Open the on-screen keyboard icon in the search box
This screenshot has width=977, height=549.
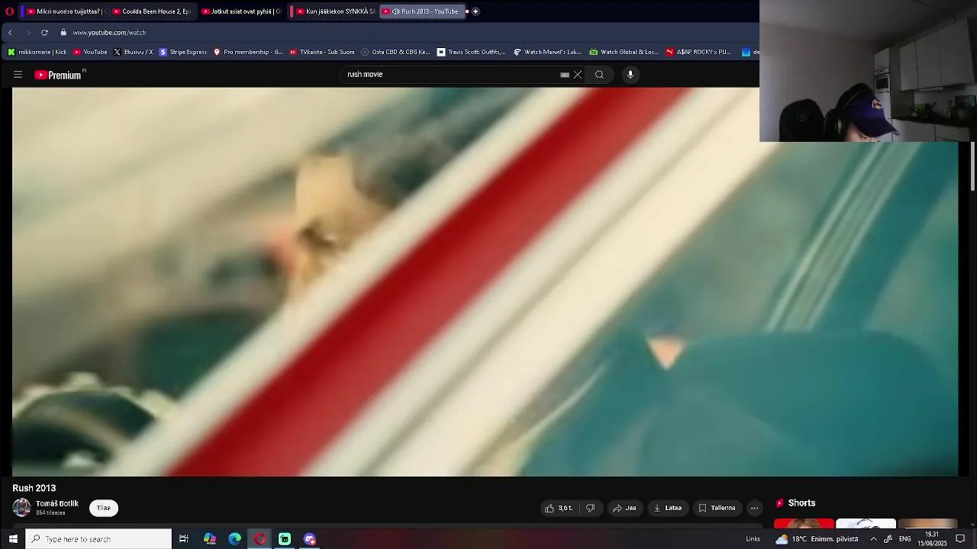[565, 75]
